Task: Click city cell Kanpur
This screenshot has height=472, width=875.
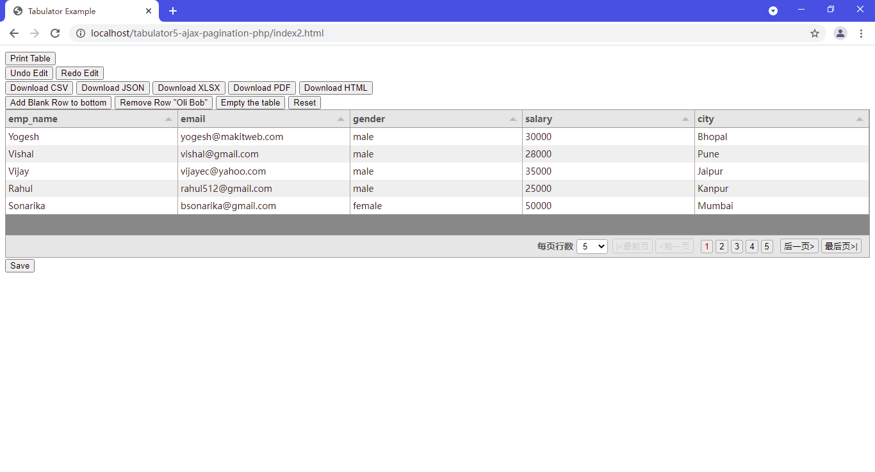Action: (781, 188)
